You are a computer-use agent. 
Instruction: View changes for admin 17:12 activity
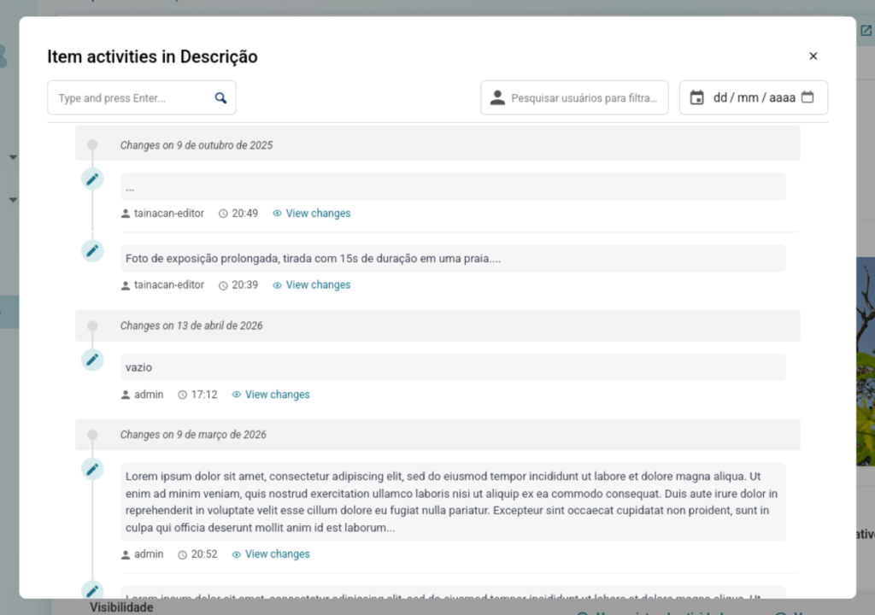(276, 395)
